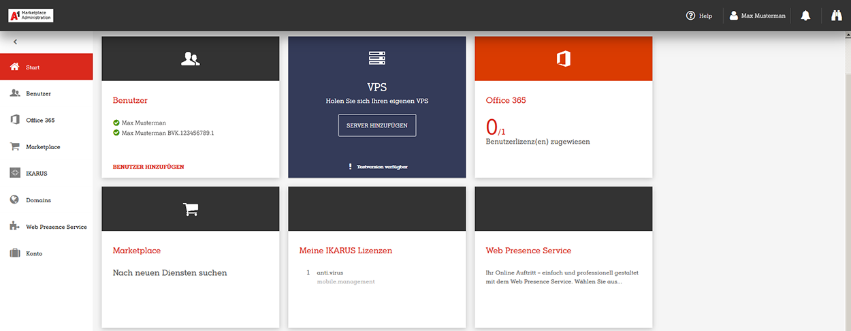
Task: Click the Web Presence Service puzzle icon
Action: tap(14, 226)
